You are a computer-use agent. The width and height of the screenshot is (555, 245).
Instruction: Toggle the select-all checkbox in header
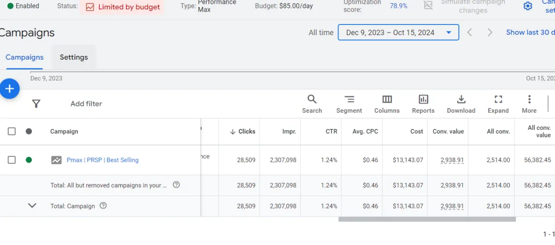tap(12, 131)
